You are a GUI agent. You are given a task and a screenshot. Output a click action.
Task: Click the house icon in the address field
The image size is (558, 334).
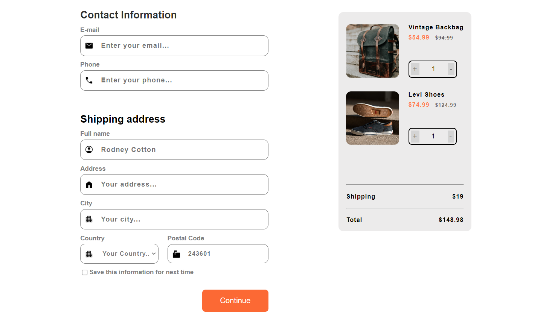click(89, 184)
